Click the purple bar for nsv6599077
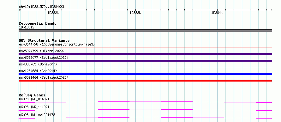 point(146,61)
